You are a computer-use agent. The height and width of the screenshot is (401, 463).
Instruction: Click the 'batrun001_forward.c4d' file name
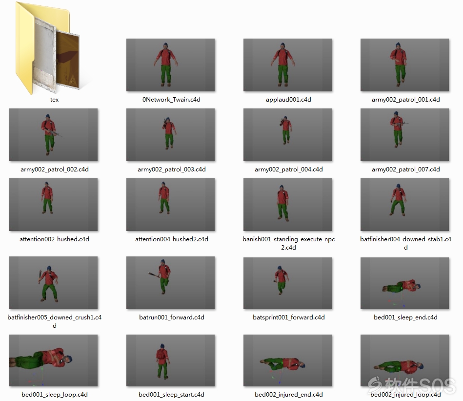point(172,317)
